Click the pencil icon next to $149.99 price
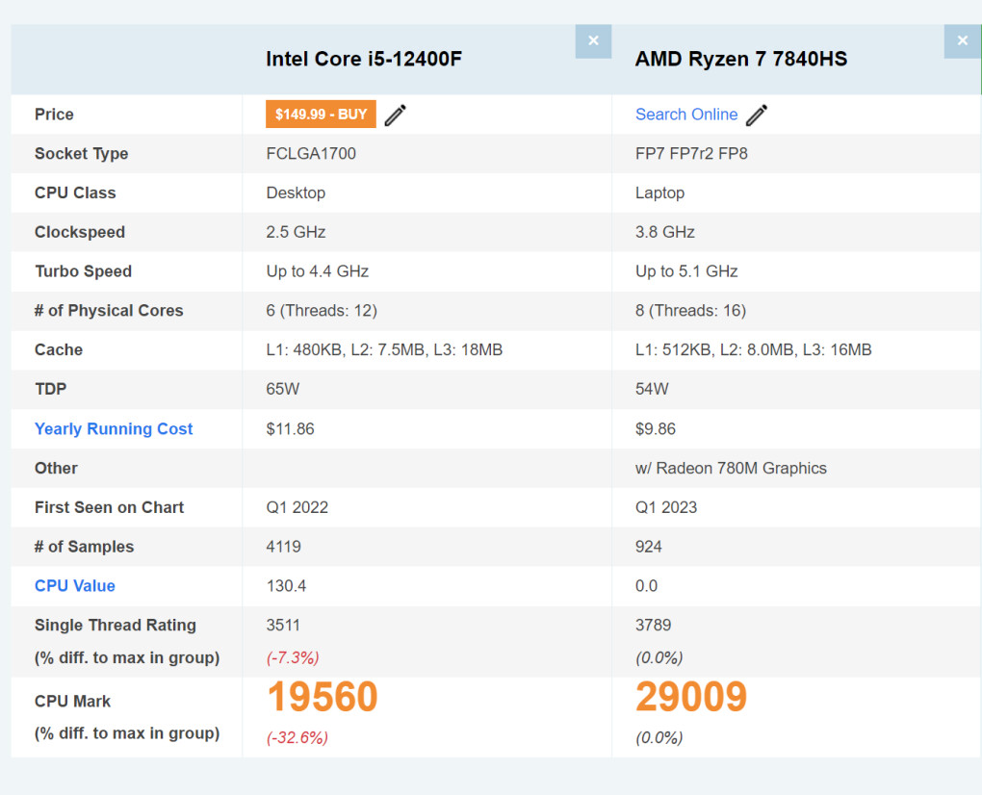Image resolution: width=982 pixels, height=795 pixels. coord(395,115)
